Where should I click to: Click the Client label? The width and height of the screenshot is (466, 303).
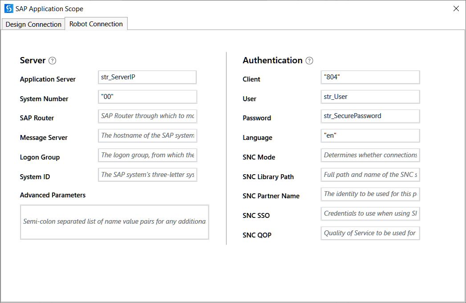(251, 79)
